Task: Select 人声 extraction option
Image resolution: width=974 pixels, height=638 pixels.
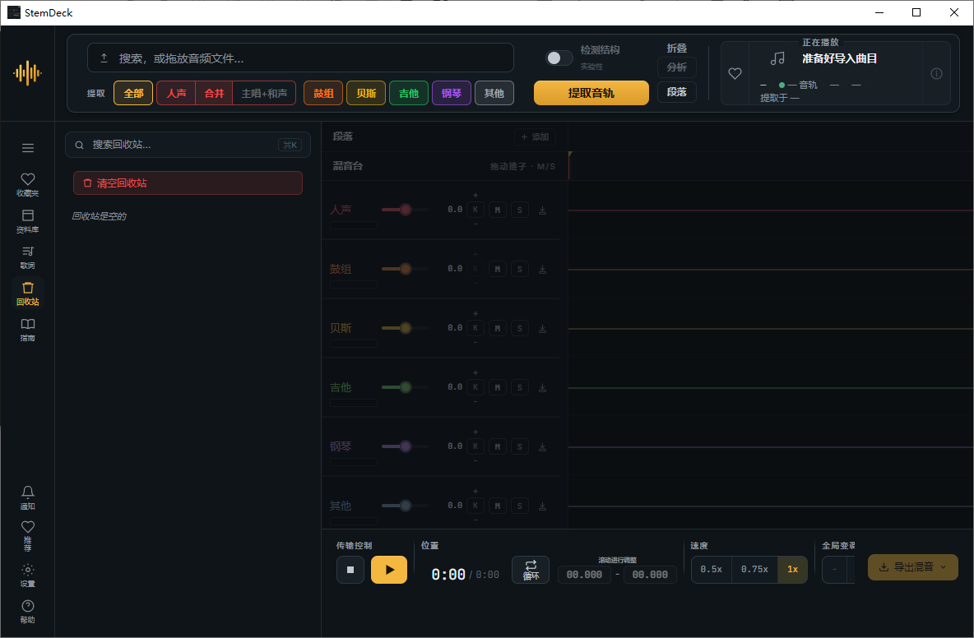Action: (x=176, y=93)
